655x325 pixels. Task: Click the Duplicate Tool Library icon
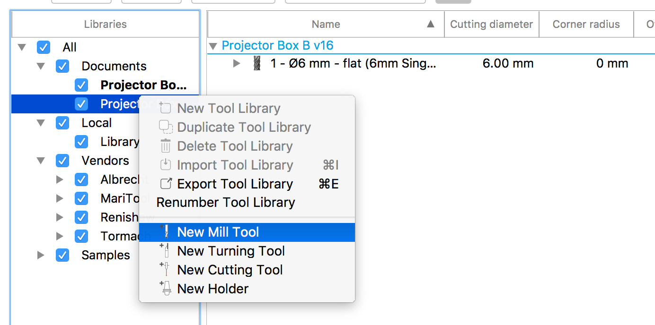pos(166,127)
